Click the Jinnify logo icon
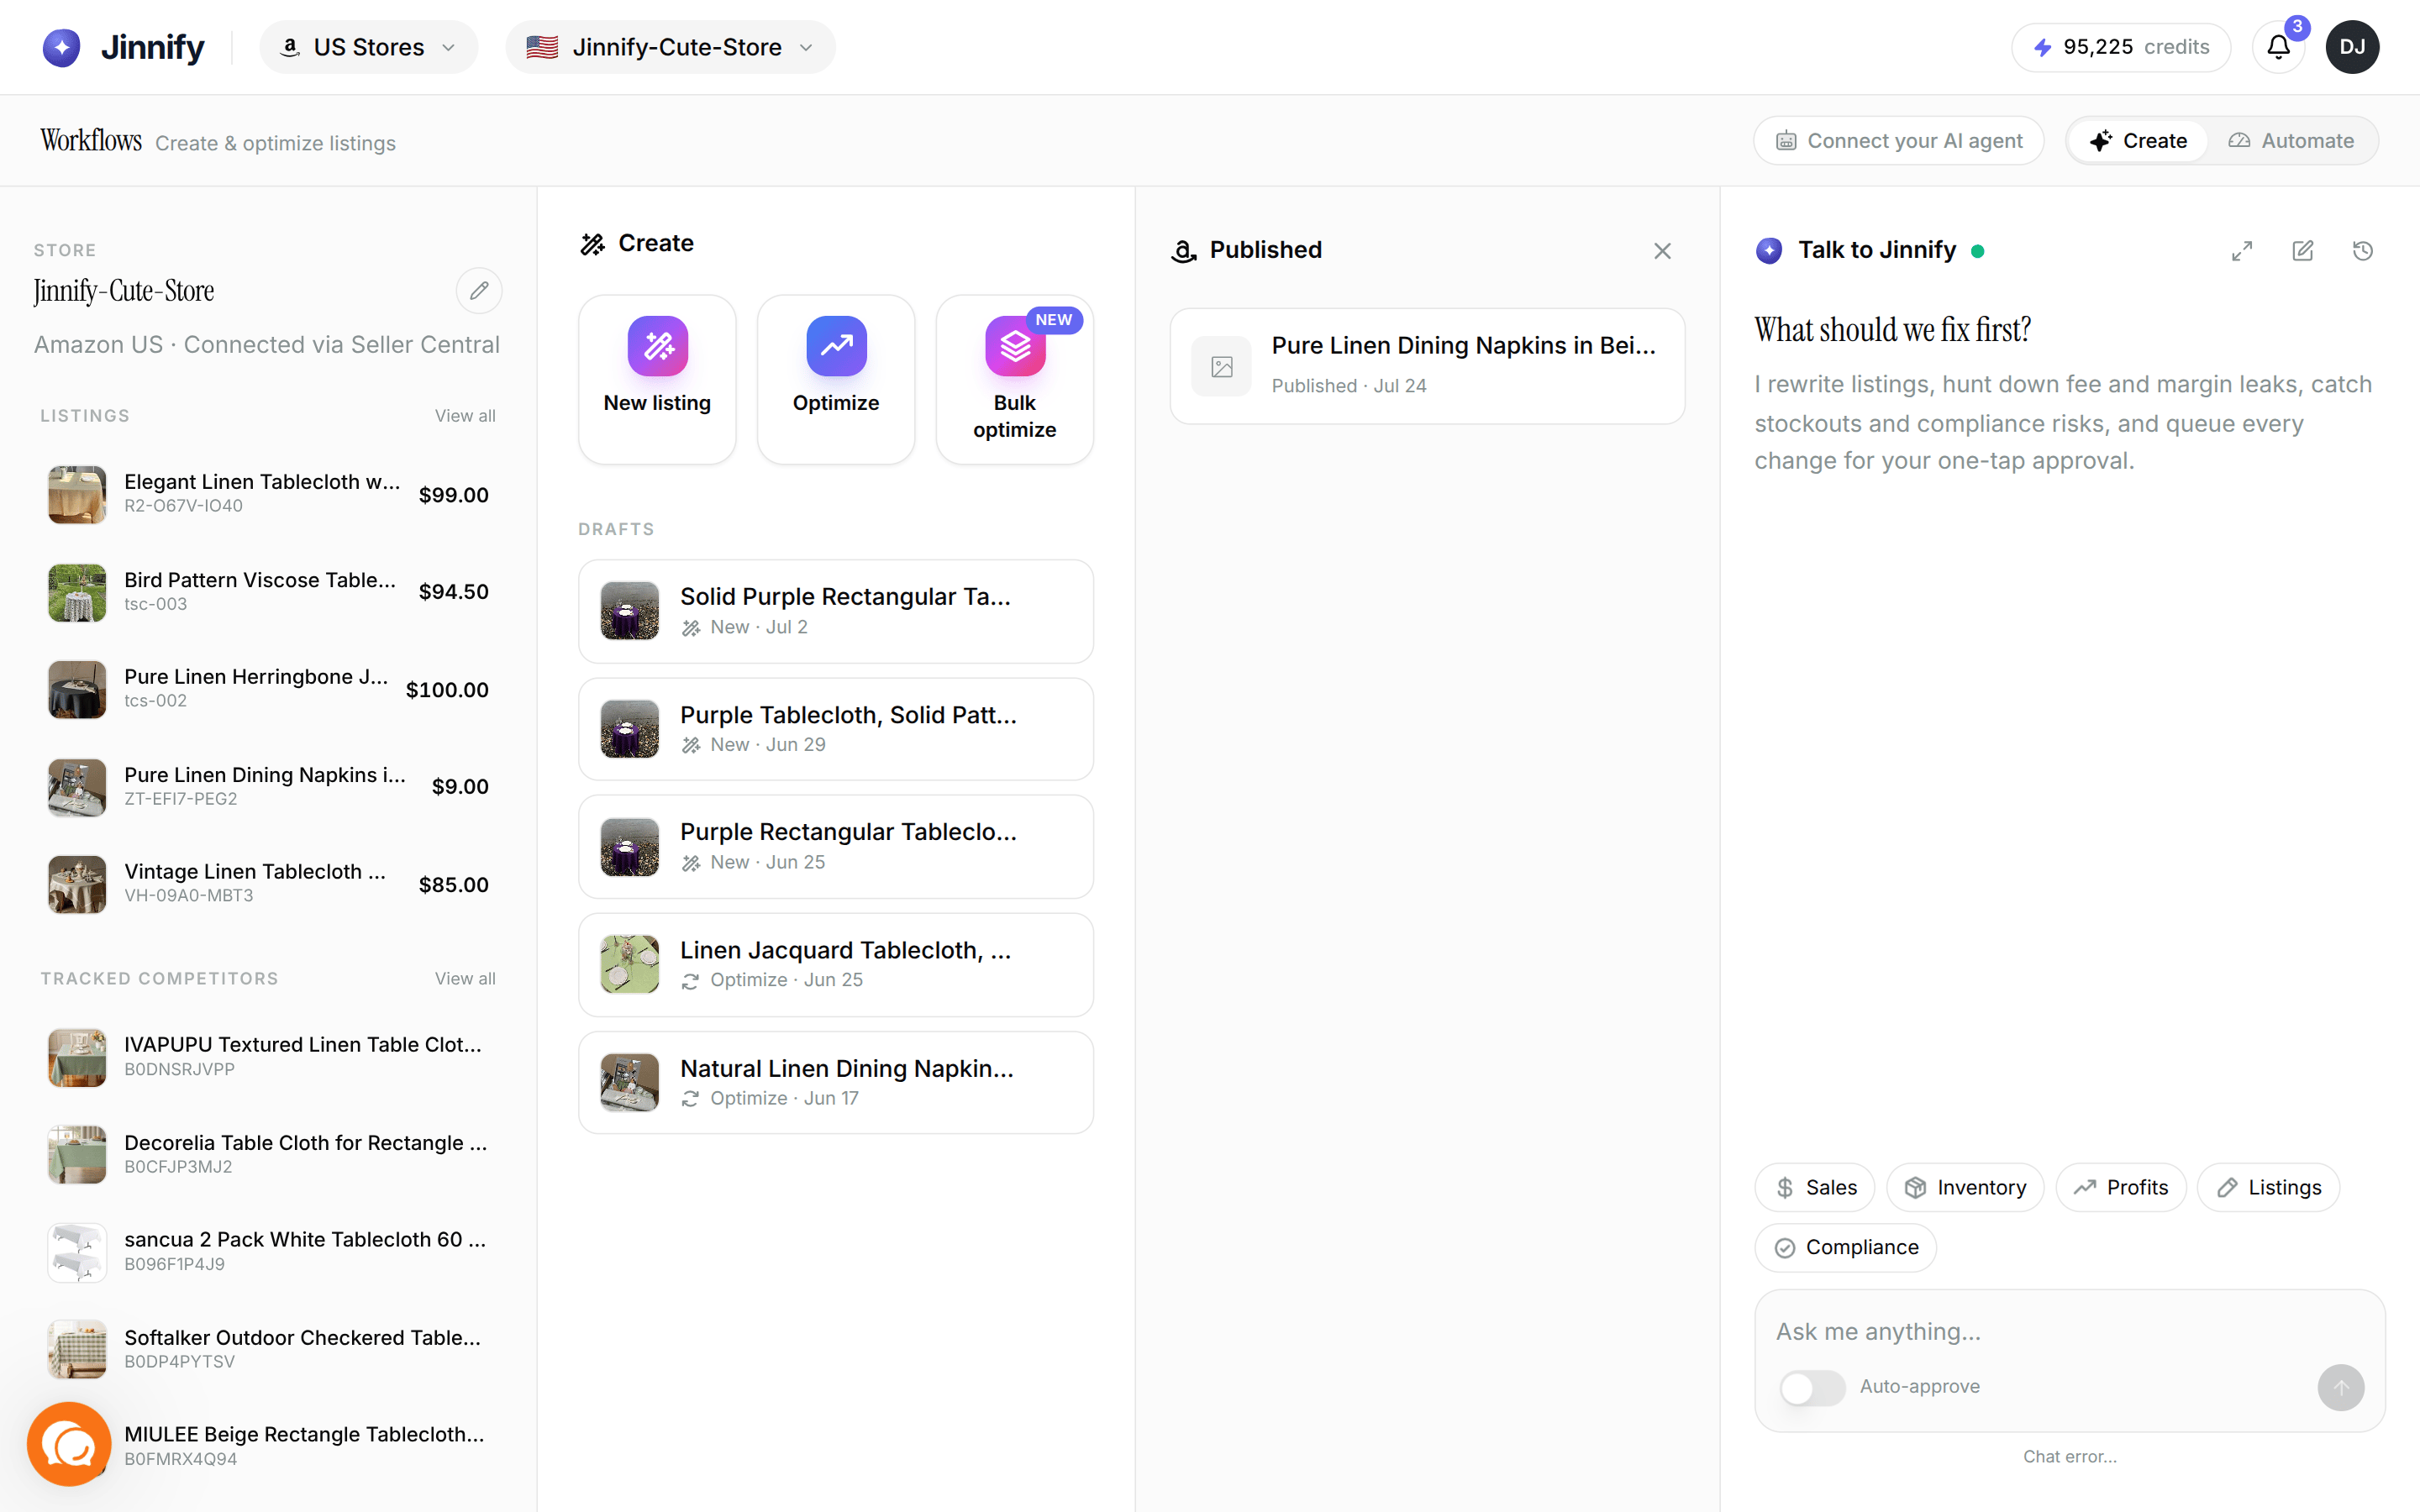 [x=61, y=47]
